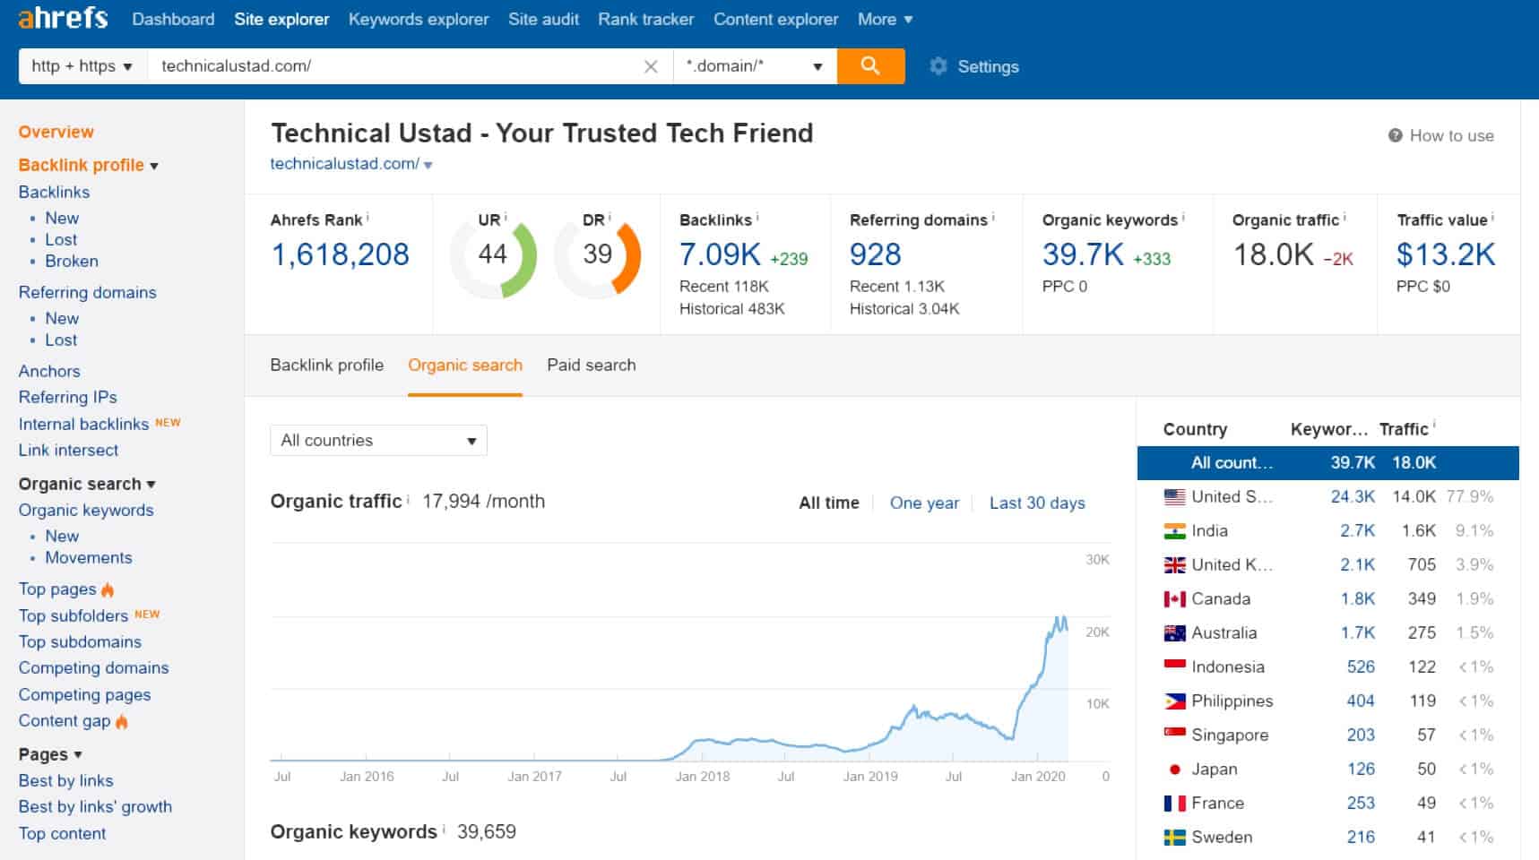Open Broken backlinks in the sidebar
The image size is (1539, 860).
[x=72, y=261]
